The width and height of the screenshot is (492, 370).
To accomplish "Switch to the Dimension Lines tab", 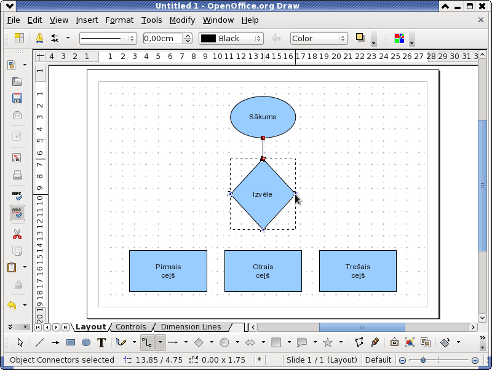I will point(191,327).
